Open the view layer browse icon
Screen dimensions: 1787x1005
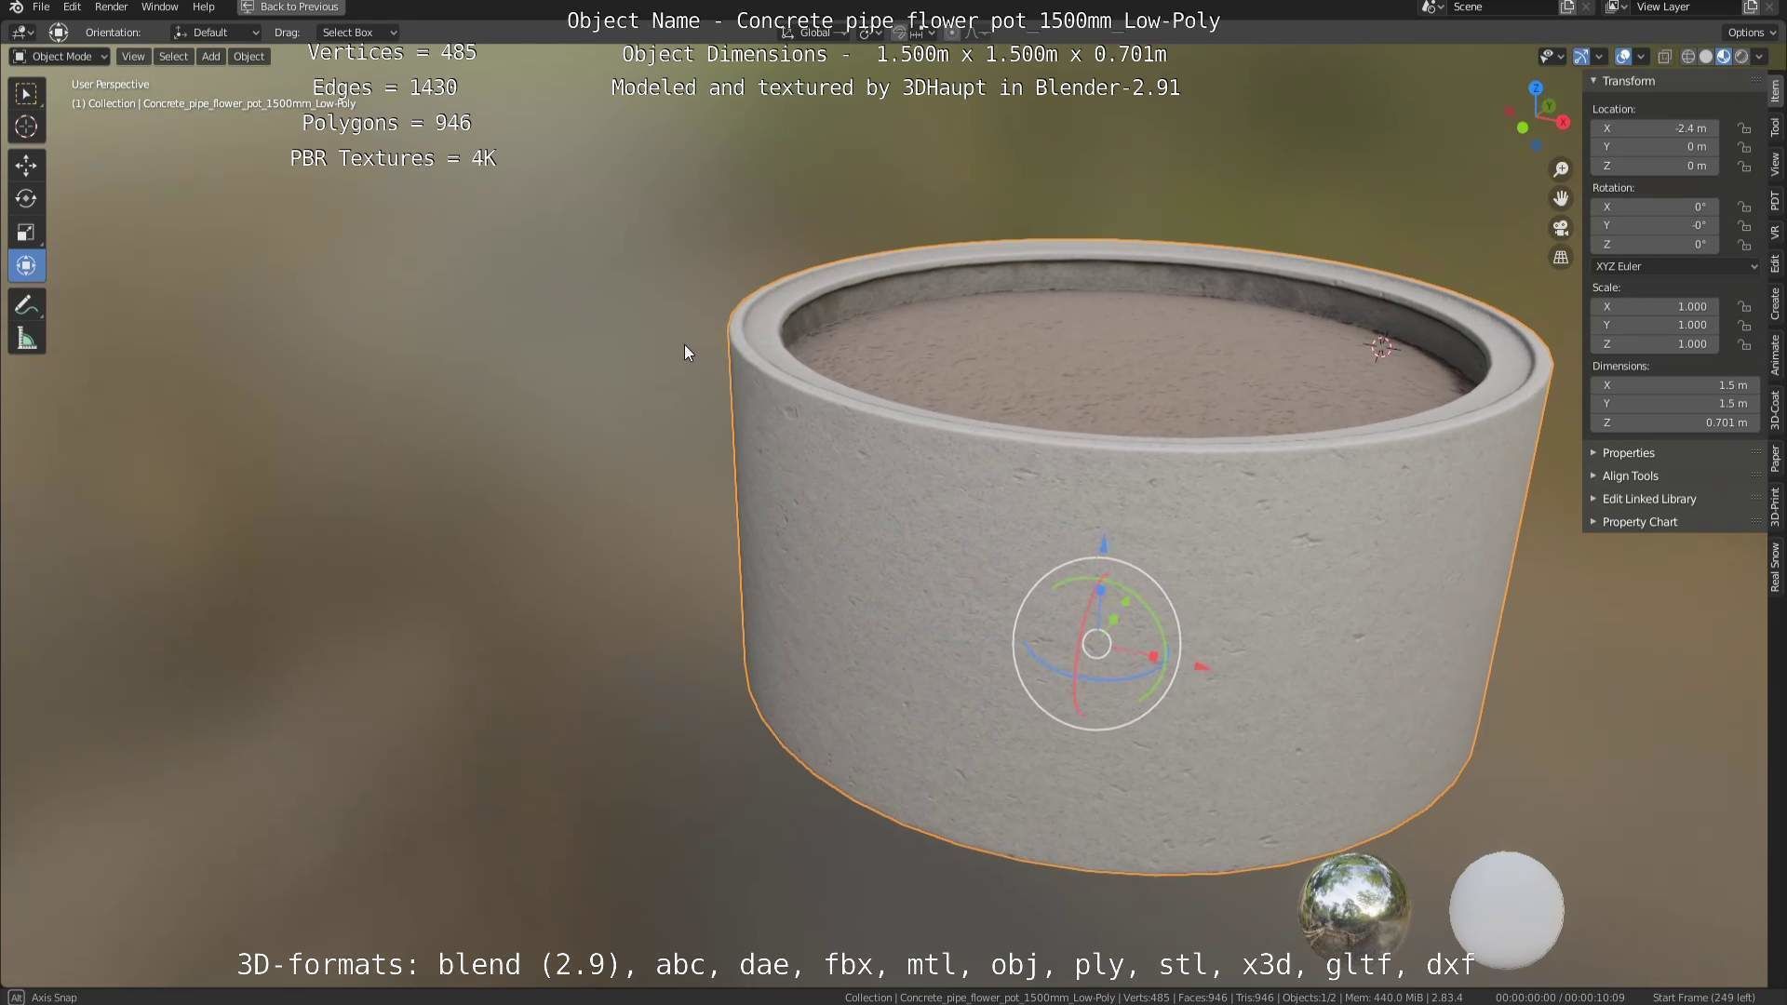click(1617, 7)
